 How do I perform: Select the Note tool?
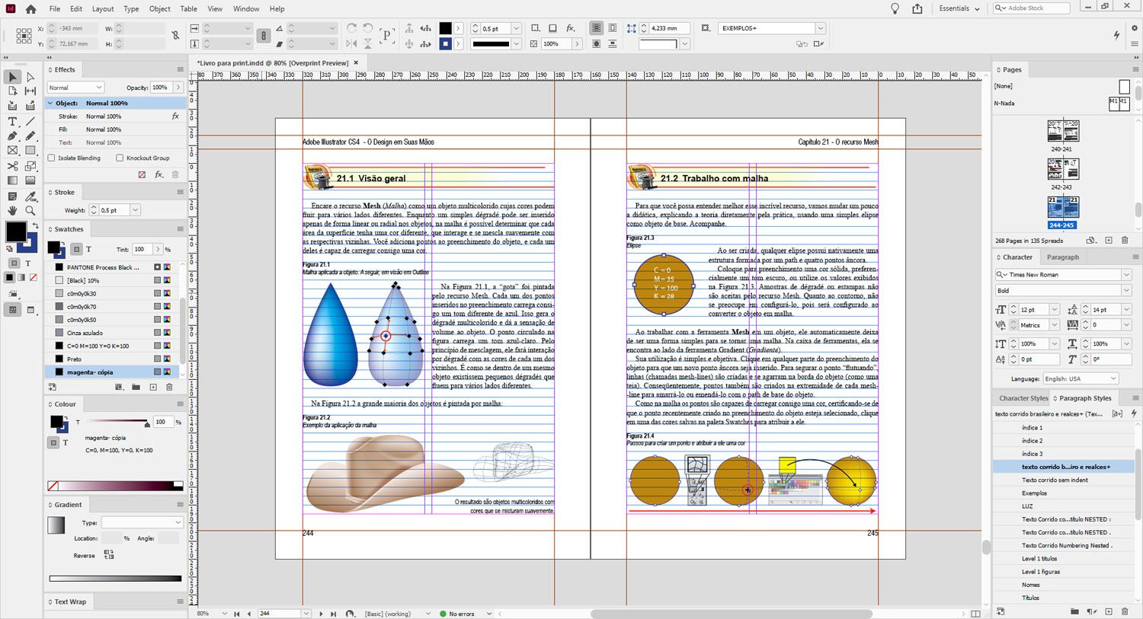tap(12, 196)
